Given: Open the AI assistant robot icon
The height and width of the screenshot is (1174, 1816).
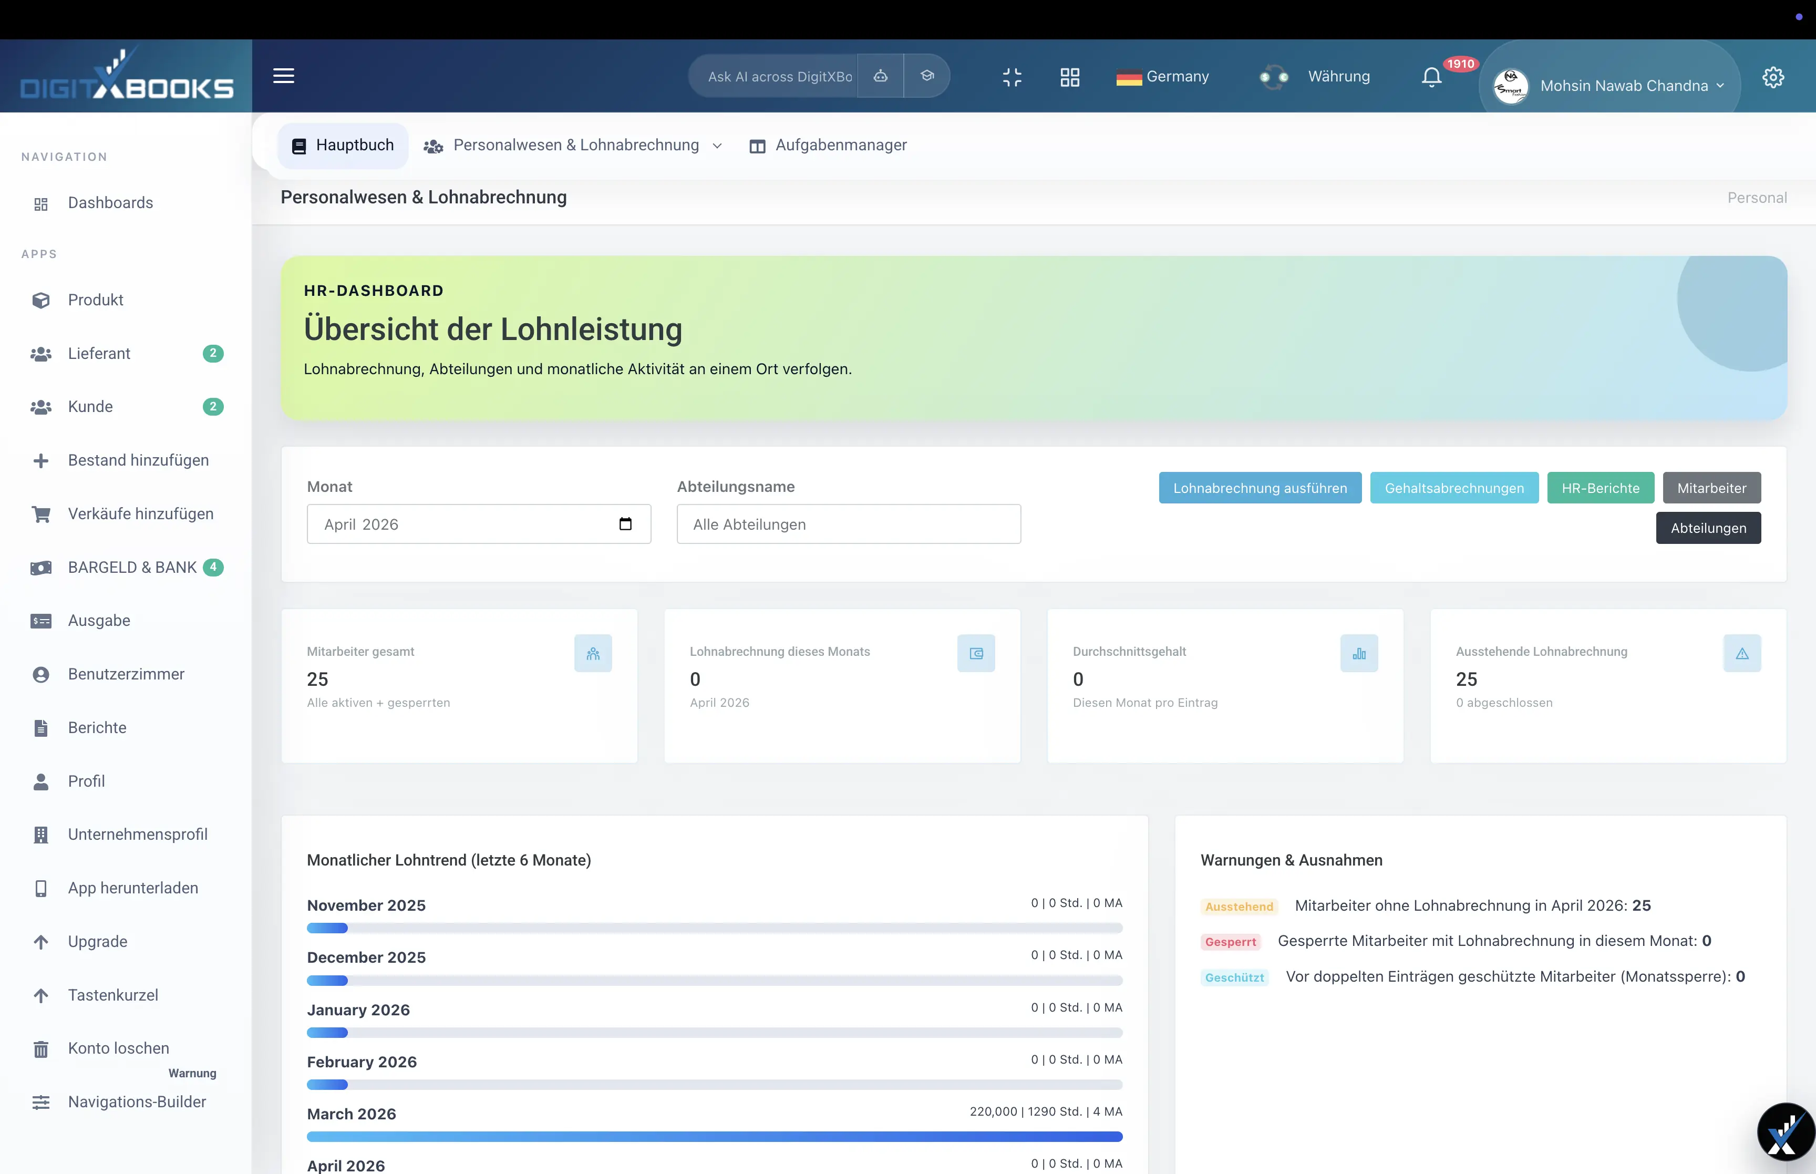Looking at the screenshot, I should [x=880, y=76].
